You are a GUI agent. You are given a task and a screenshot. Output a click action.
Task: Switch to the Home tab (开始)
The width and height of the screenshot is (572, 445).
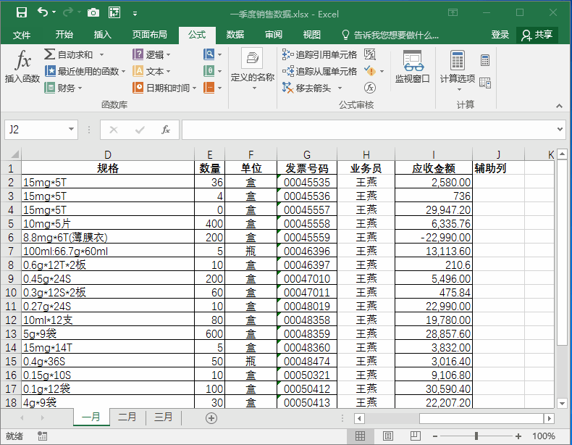[64, 35]
